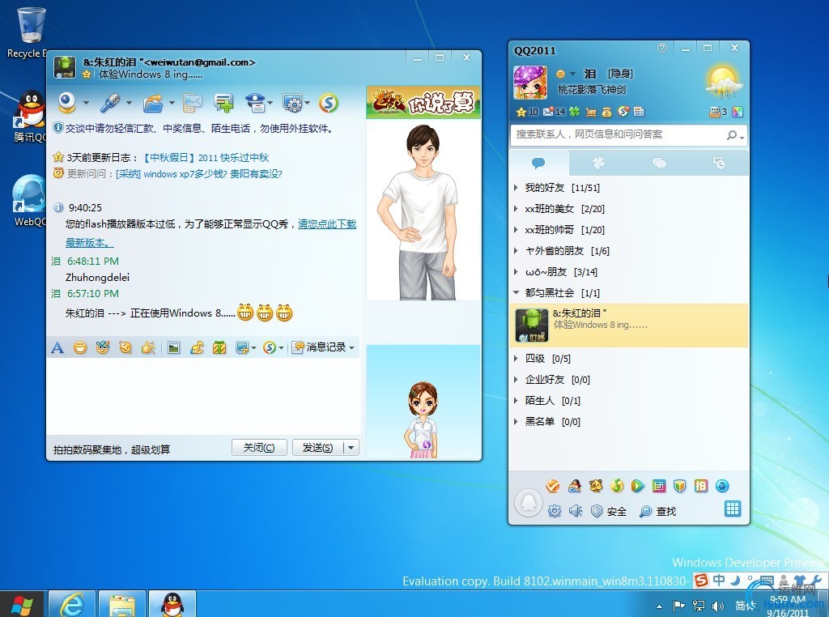
Task: Open mailbox envelope icon showing 14
Action: pos(548,112)
